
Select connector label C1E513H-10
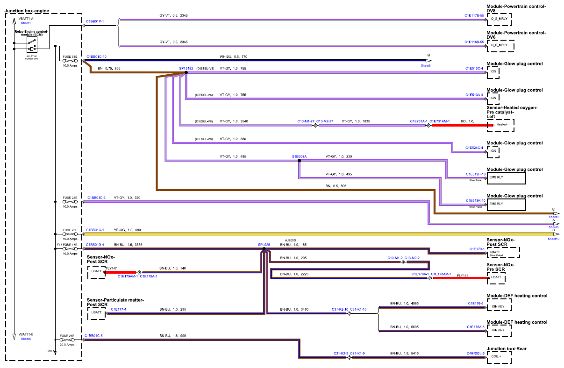[476, 174]
